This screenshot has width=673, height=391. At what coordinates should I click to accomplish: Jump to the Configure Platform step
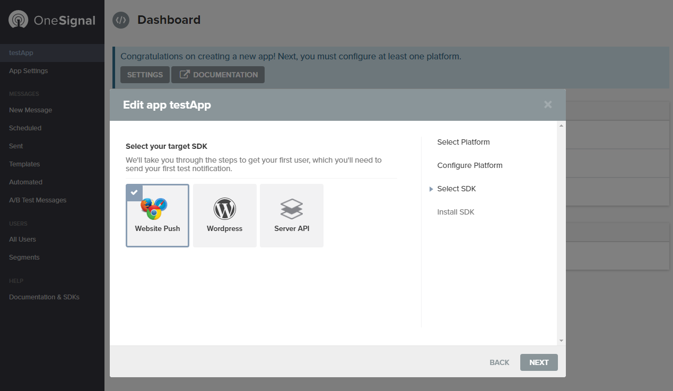pos(469,165)
